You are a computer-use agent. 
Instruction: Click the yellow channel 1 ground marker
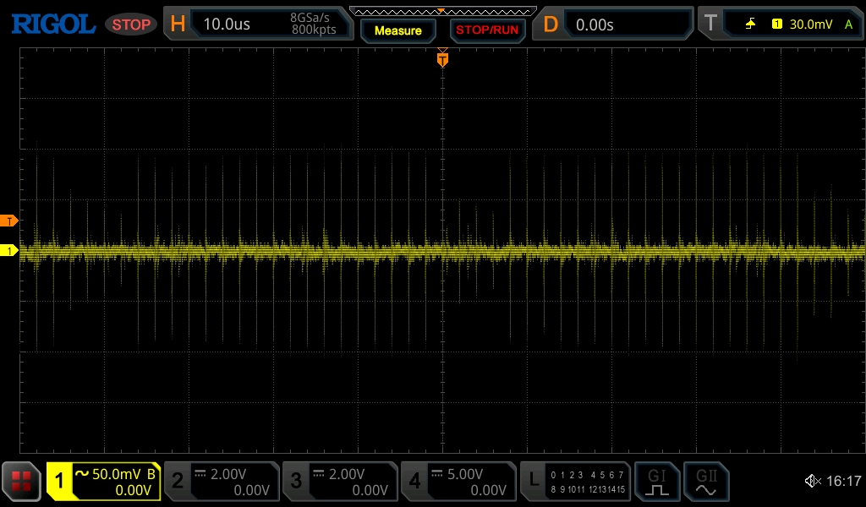click(9, 250)
